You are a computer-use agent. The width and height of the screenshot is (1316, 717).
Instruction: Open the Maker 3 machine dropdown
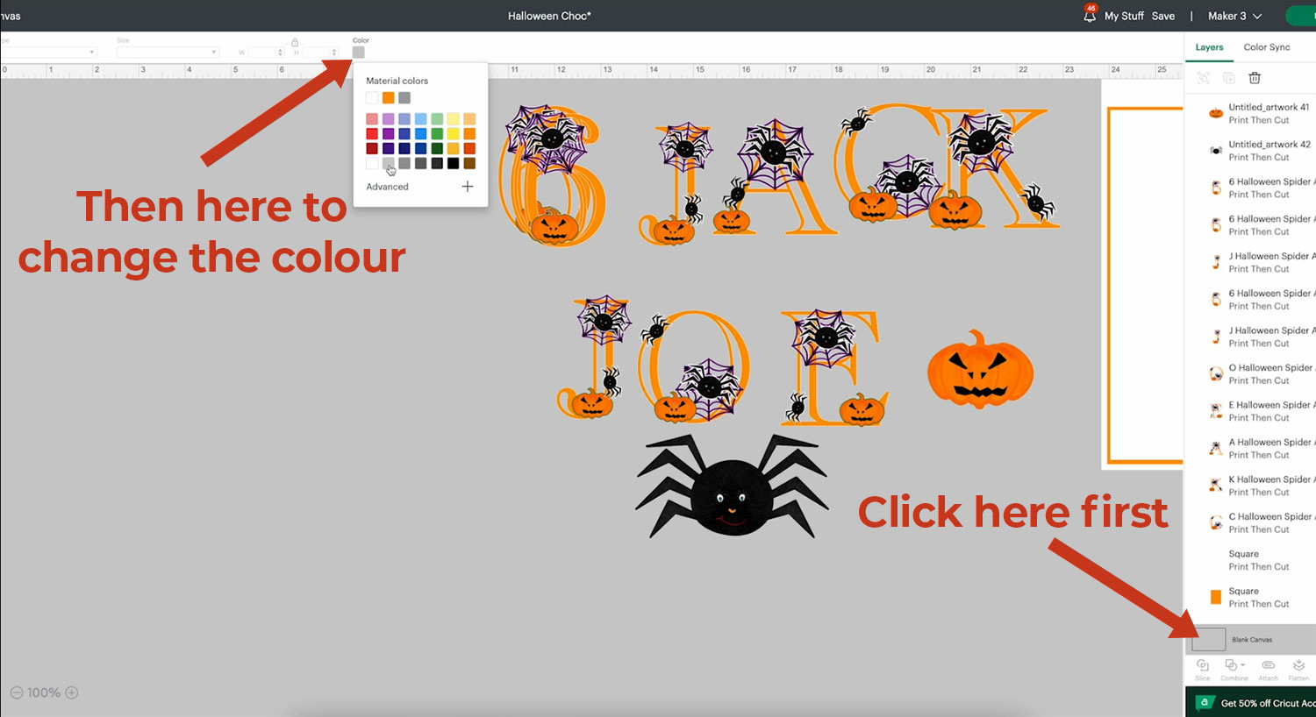[x=1234, y=16]
